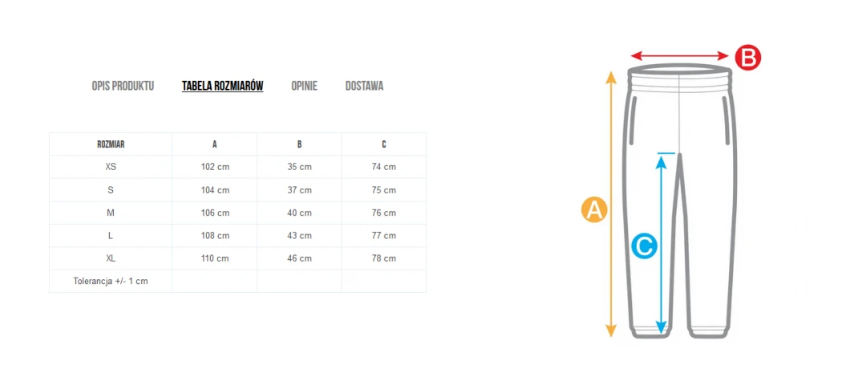866x373 pixels.
Task: Select the XS size row label
Action: click(111, 167)
